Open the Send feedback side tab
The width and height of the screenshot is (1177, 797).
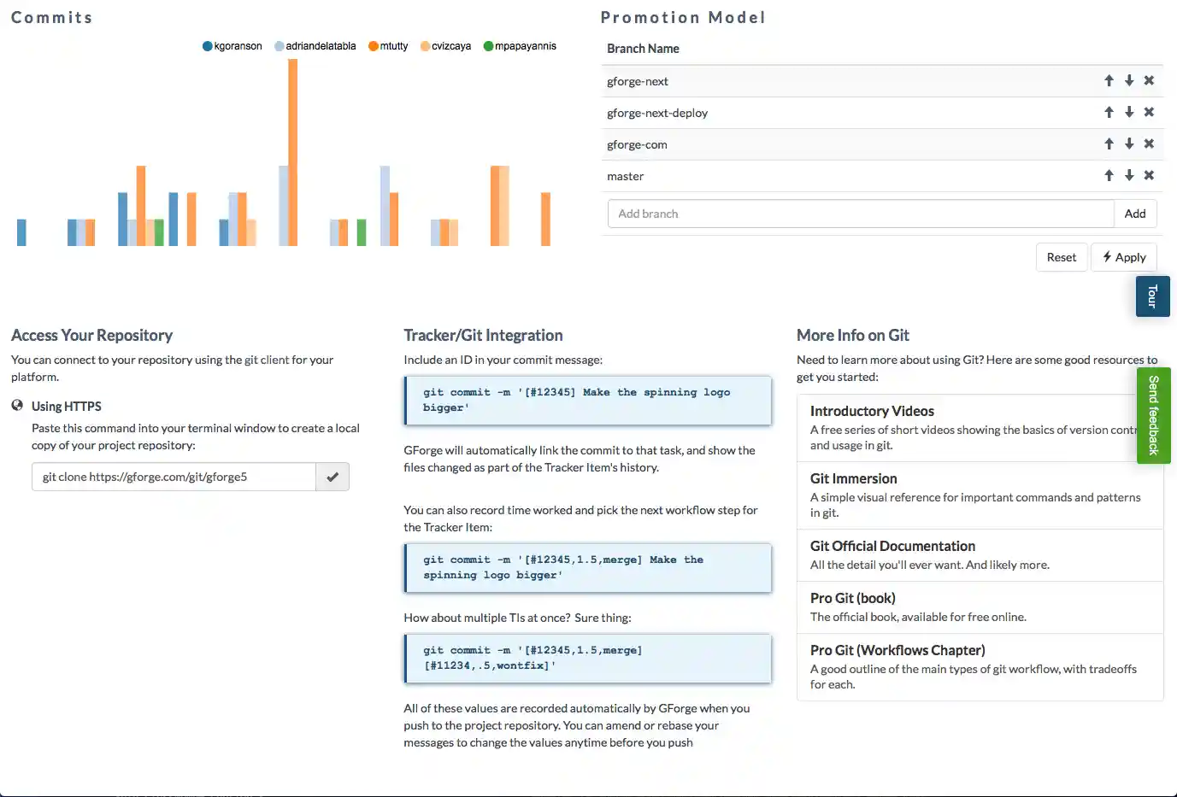pyautogui.click(x=1153, y=416)
